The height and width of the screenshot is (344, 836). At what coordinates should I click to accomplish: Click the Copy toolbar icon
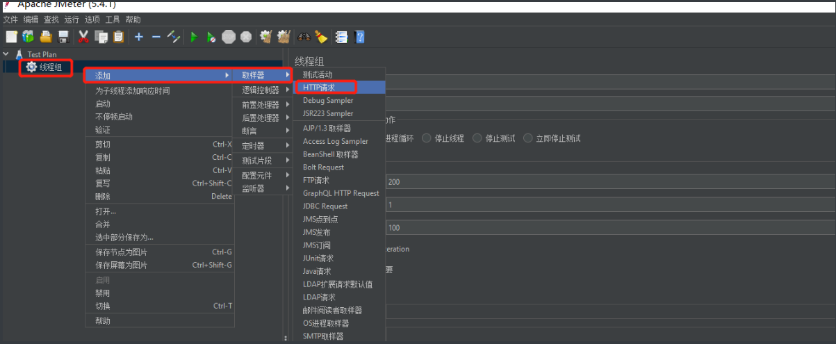tap(101, 37)
